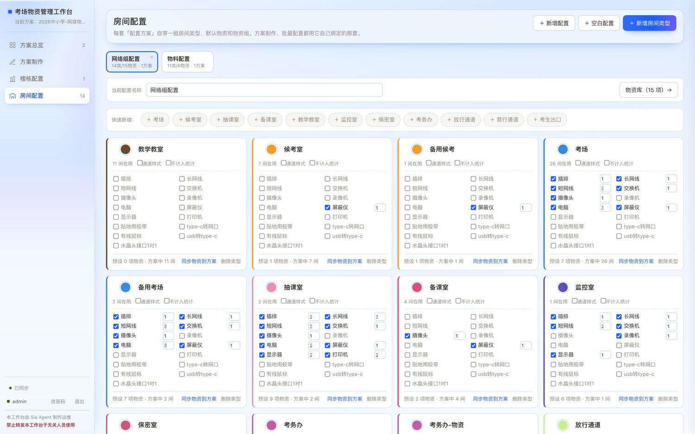Uncheck 打印机 in the 抽课室 card

tap(328, 355)
